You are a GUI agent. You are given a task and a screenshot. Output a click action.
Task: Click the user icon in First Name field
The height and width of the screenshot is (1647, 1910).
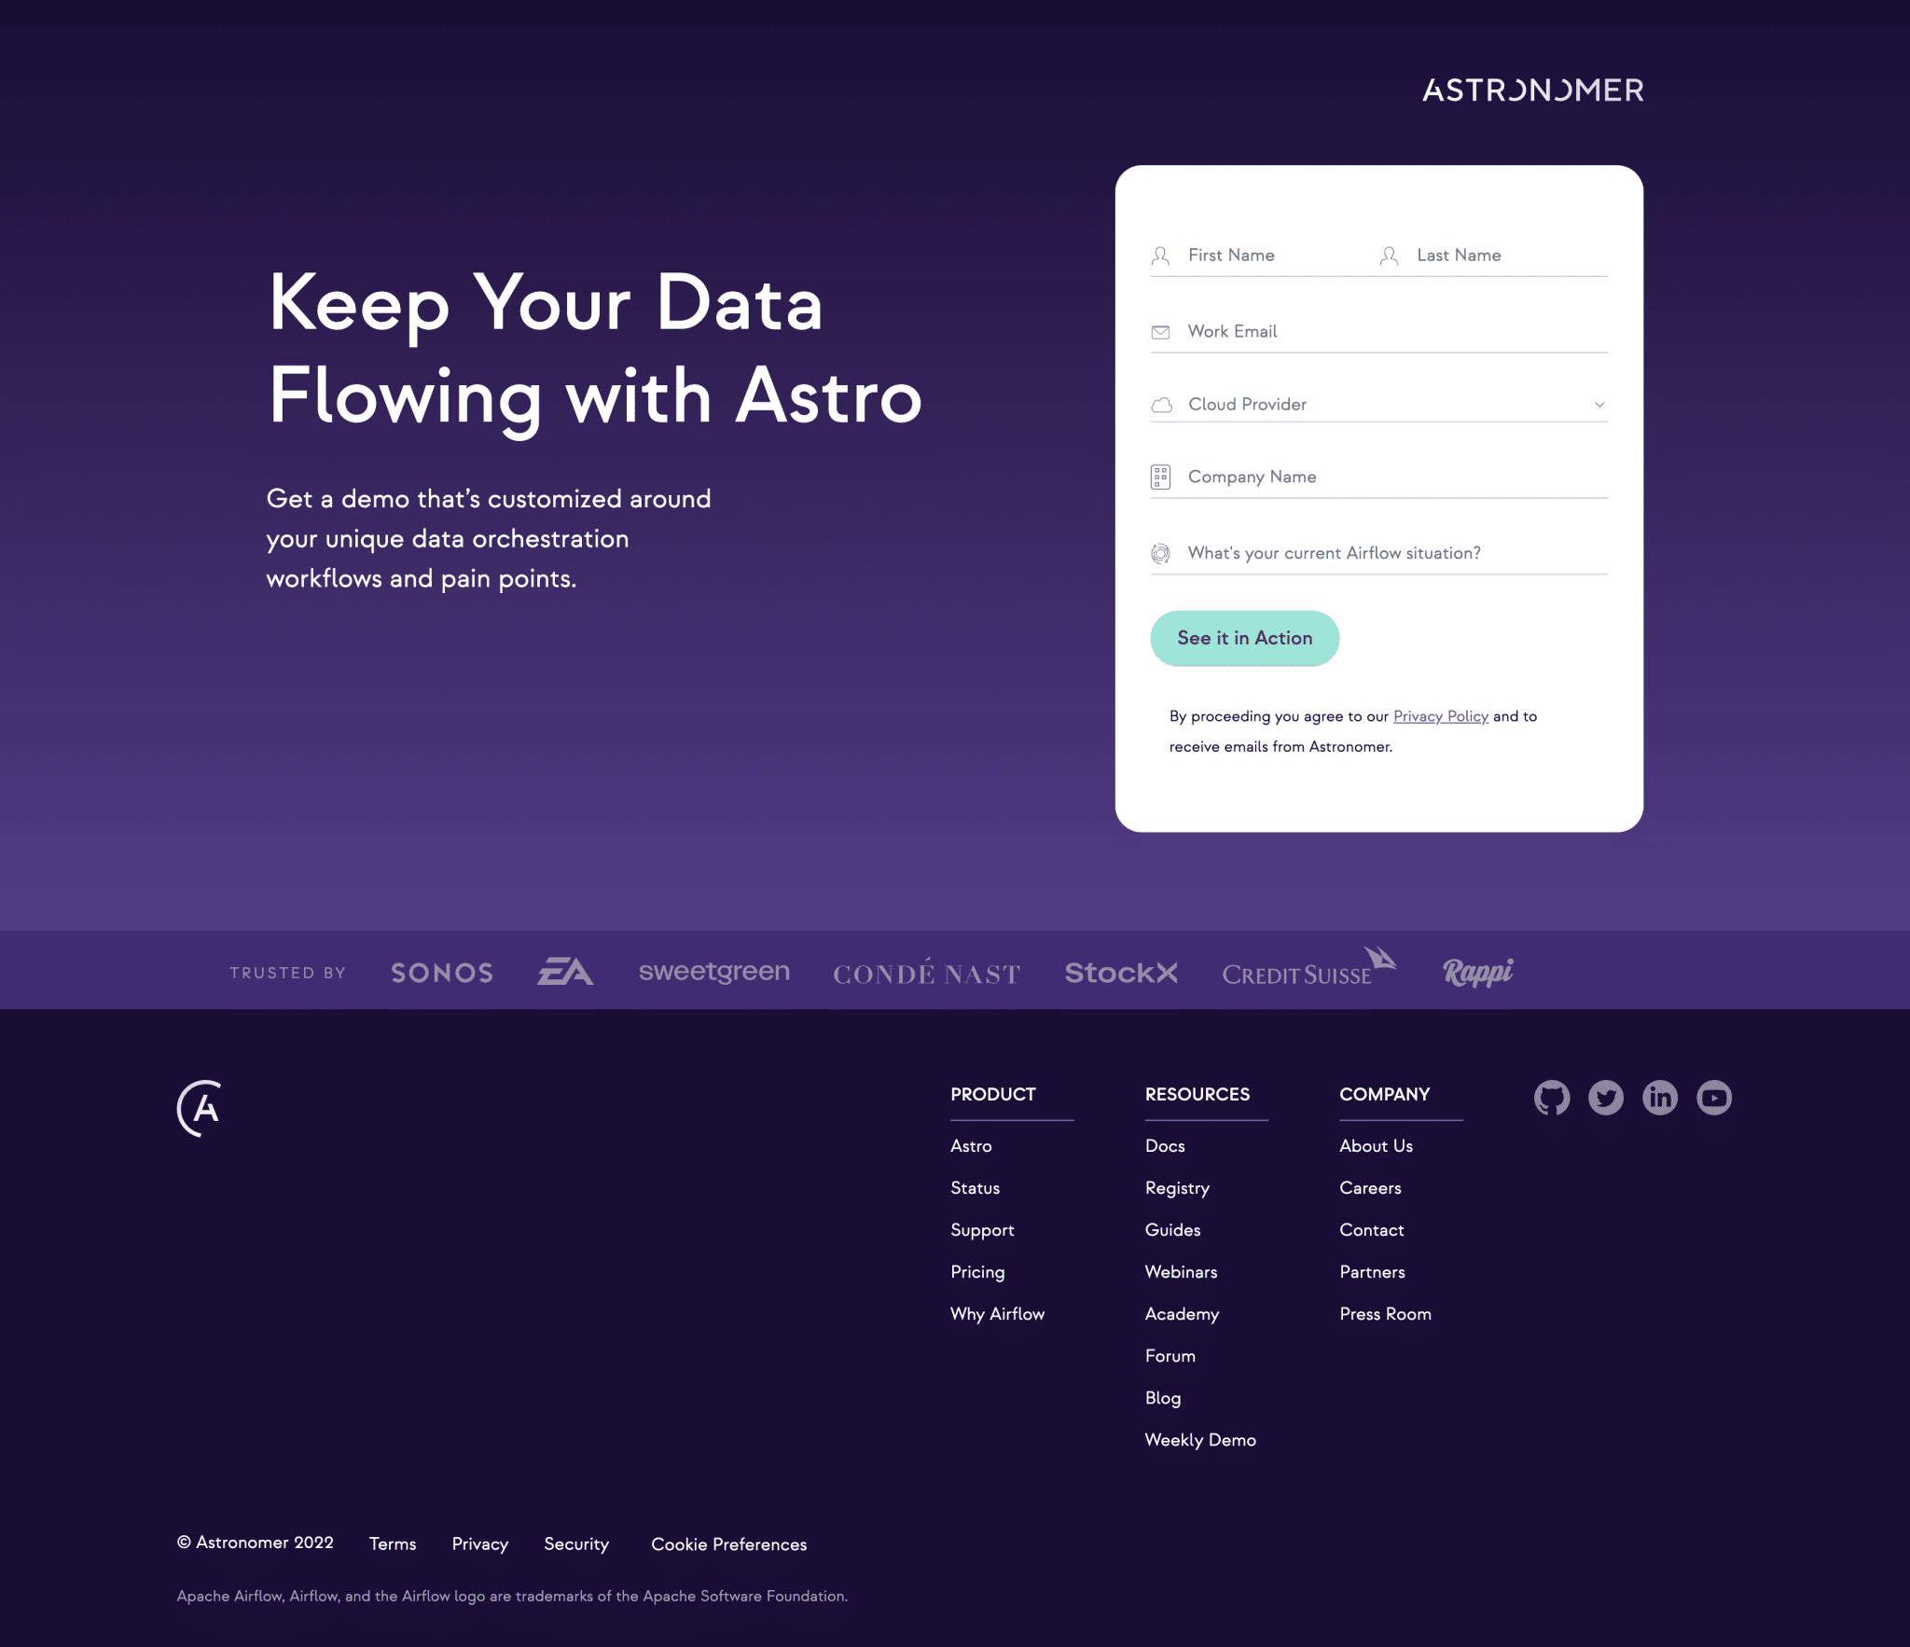pos(1161,255)
